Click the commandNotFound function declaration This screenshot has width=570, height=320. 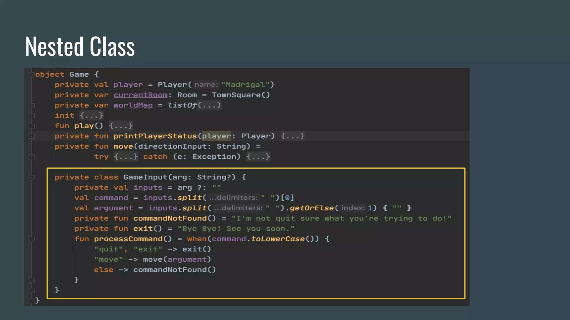(x=170, y=218)
